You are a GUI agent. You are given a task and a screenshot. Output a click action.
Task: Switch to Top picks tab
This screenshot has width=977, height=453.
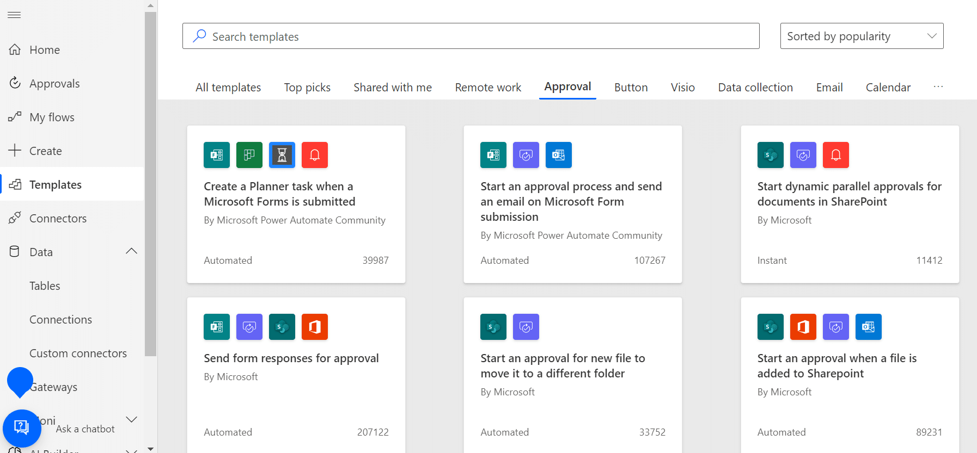coord(307,87)
